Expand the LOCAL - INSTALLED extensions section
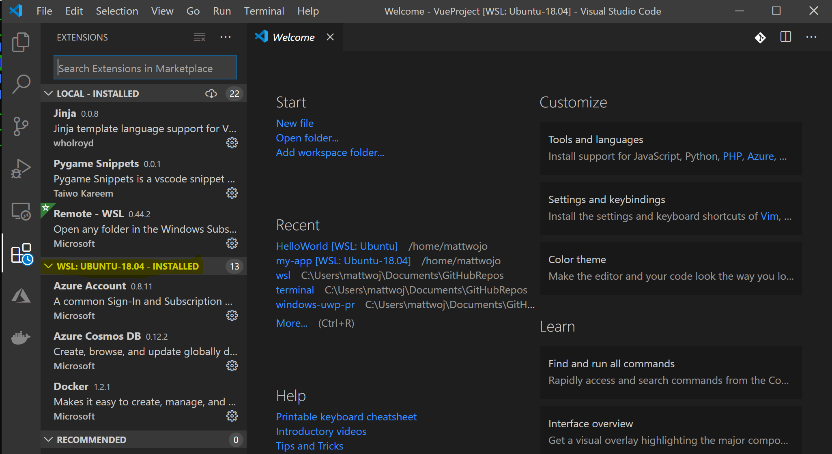The height and width of the screenshot is (454, 832). pyautogui.click(x=50, y=93)
